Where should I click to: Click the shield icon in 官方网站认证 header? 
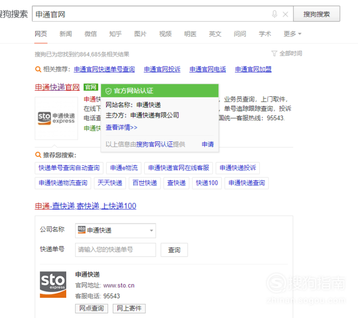click(x=108, y=91)
